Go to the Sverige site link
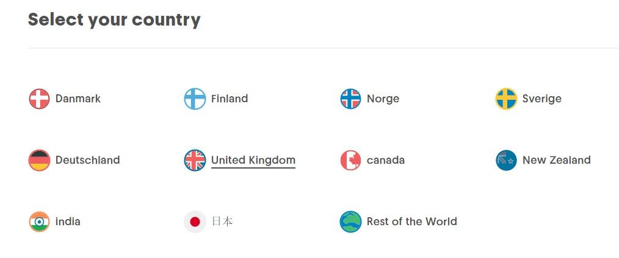The height and width of the screenshot is (258, 619). coord(541,99)
